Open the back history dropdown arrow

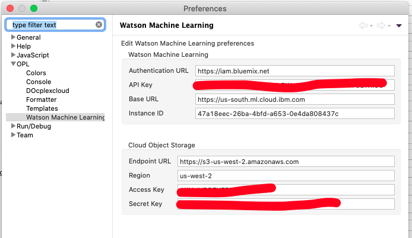[371, 26]
